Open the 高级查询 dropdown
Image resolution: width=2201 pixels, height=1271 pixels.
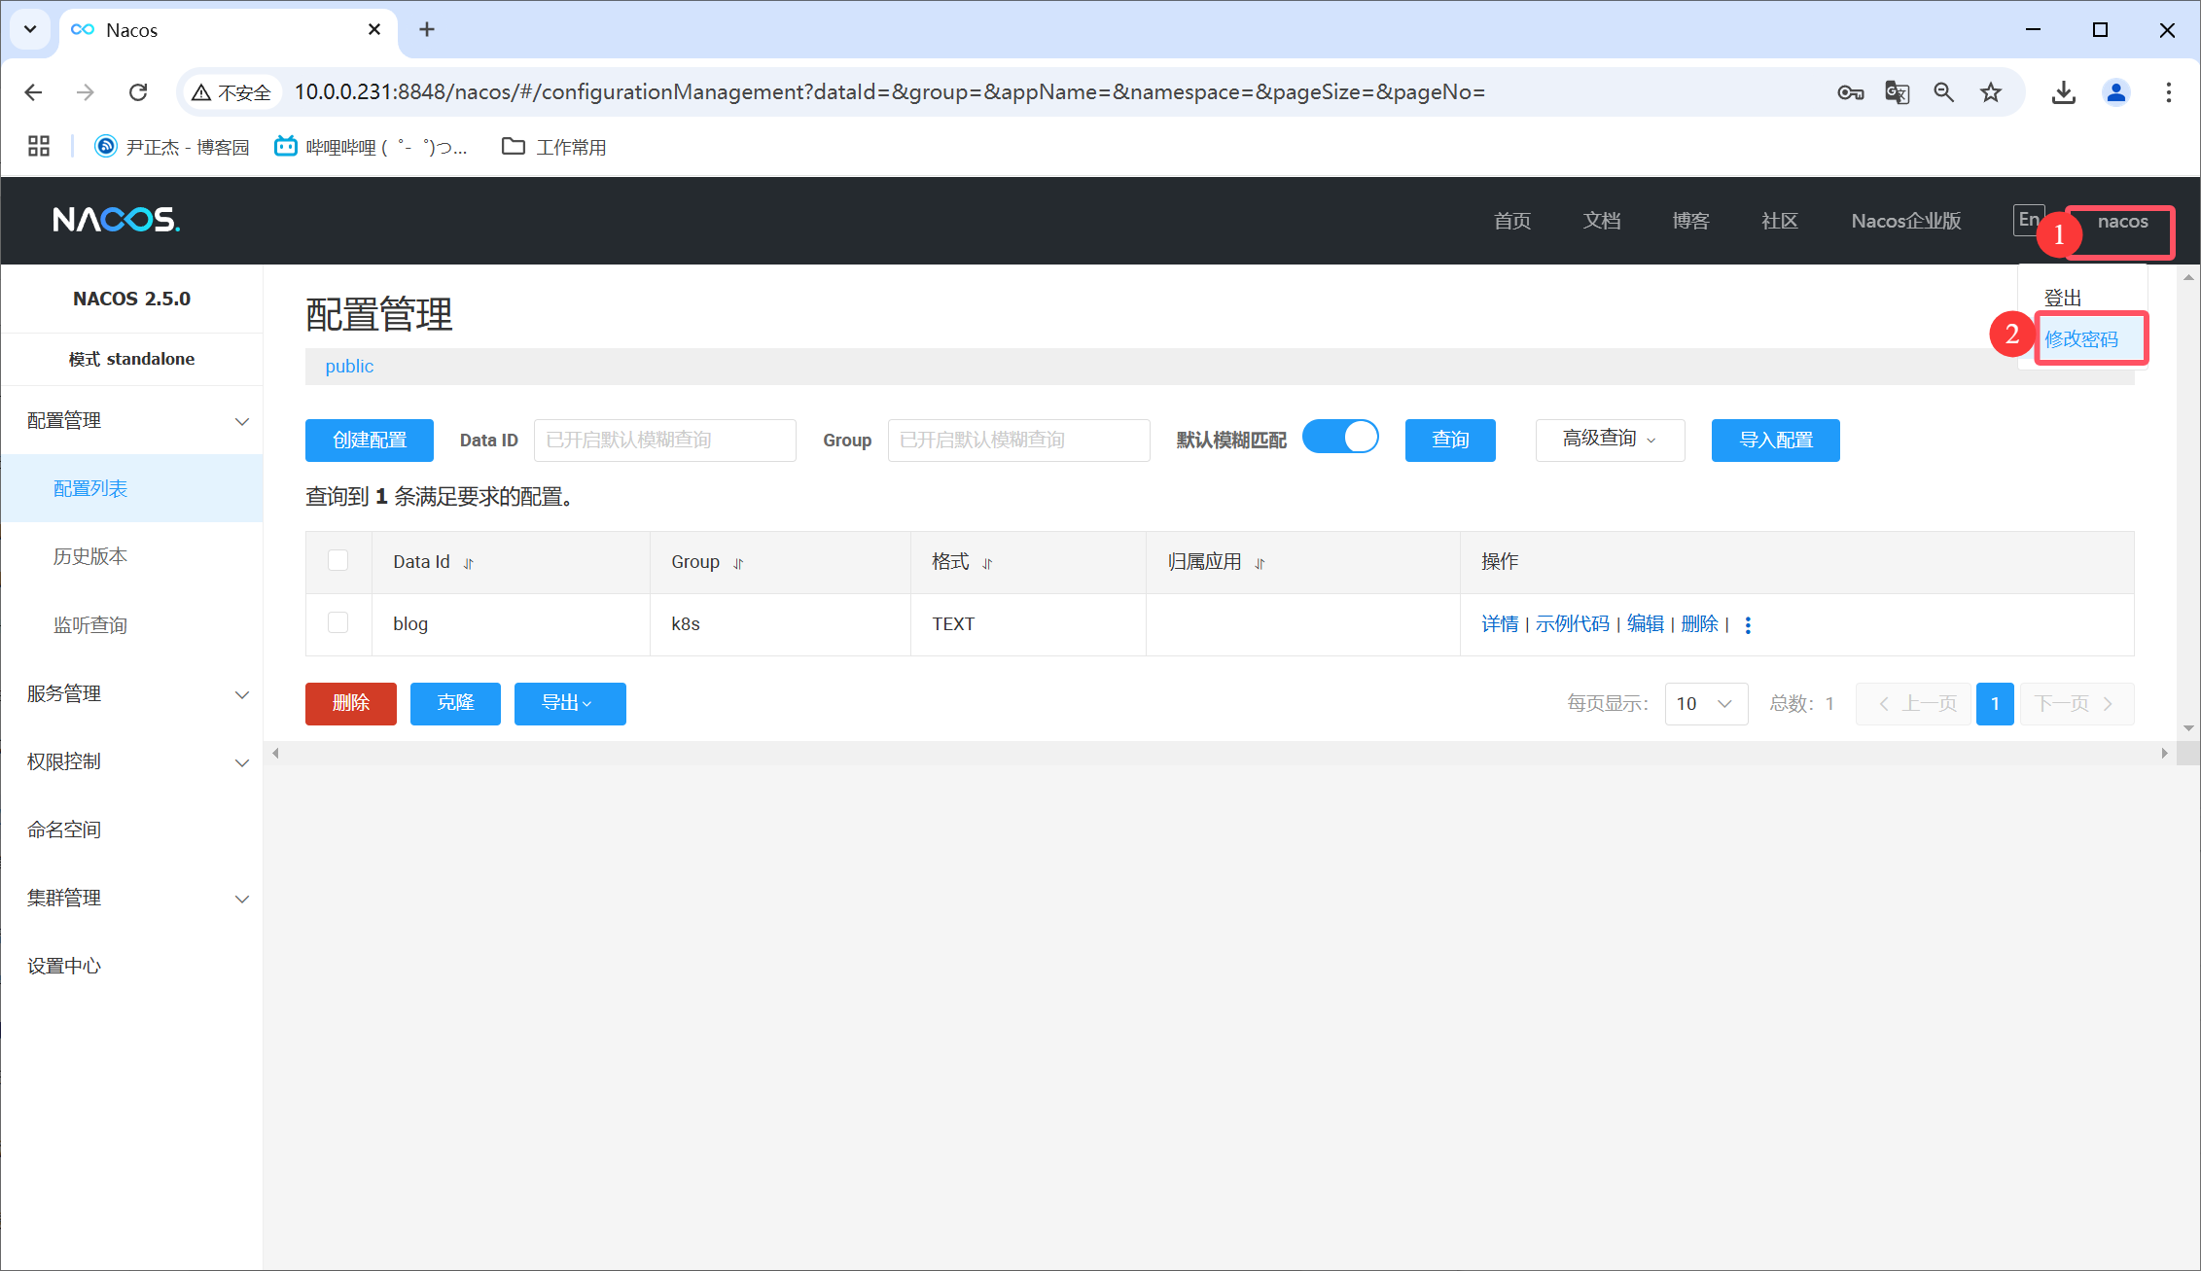(x=1610, y=440)
